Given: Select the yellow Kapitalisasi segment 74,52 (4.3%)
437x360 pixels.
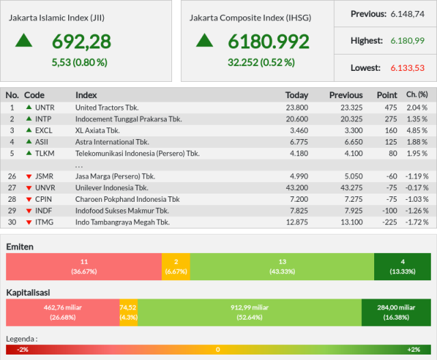Looking at the screenshot, I should pyautogui.click(x=128, y=312).
